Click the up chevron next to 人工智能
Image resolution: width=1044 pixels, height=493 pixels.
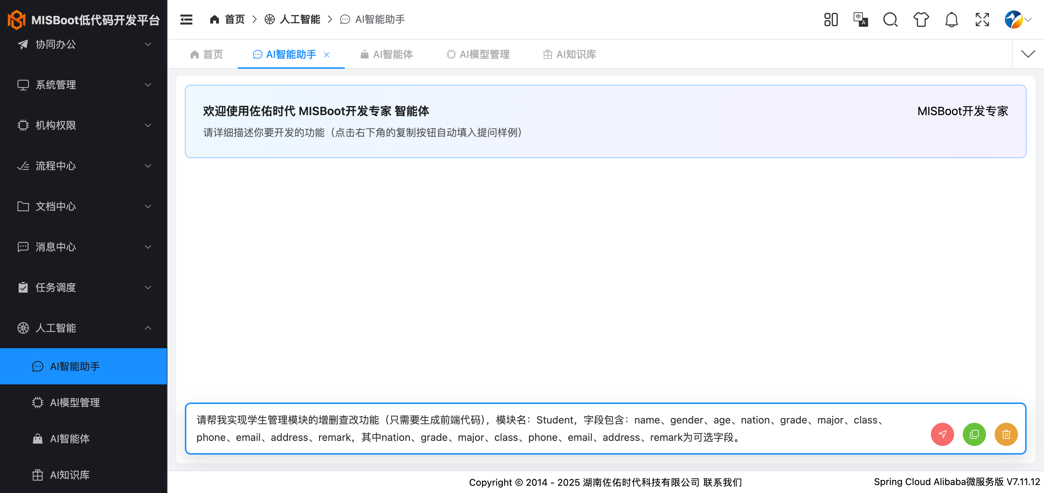pyautogui.click(x=148, y=328)
